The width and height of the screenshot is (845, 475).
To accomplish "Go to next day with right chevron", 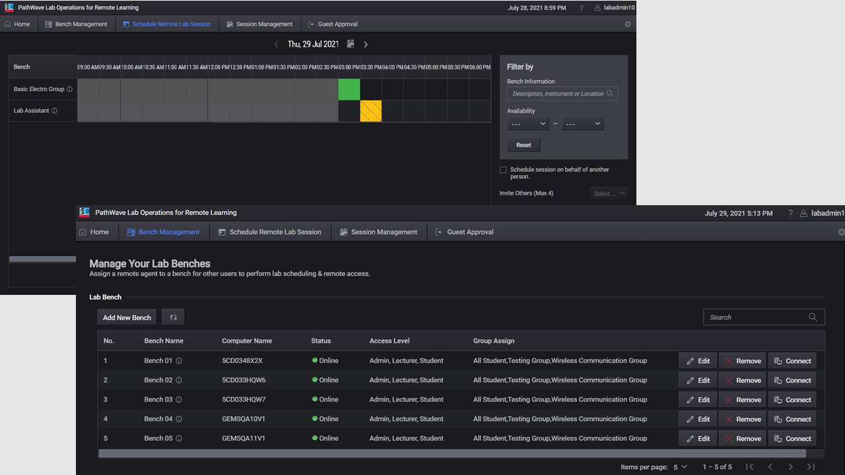I will 366,44.
